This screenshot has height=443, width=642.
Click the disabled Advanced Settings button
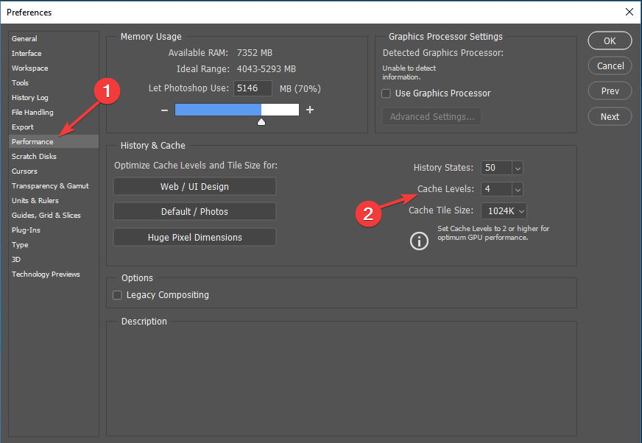[x=432, y=117]
